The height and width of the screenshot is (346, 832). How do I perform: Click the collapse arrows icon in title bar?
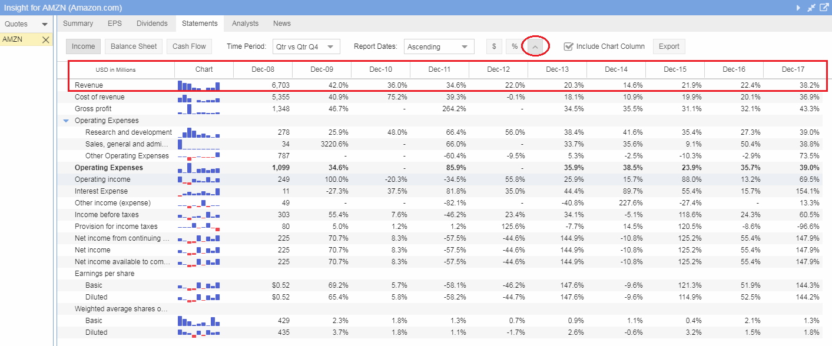(811, 8)
